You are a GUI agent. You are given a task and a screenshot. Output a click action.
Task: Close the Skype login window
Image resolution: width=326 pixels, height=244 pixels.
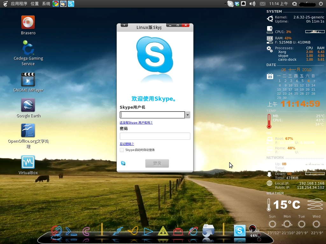(186, 25)
